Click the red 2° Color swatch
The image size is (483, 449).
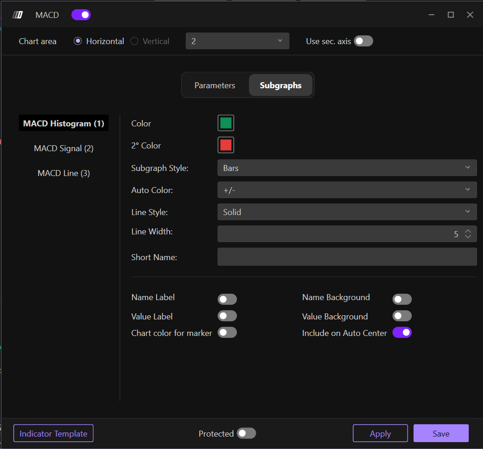(226, 145)
